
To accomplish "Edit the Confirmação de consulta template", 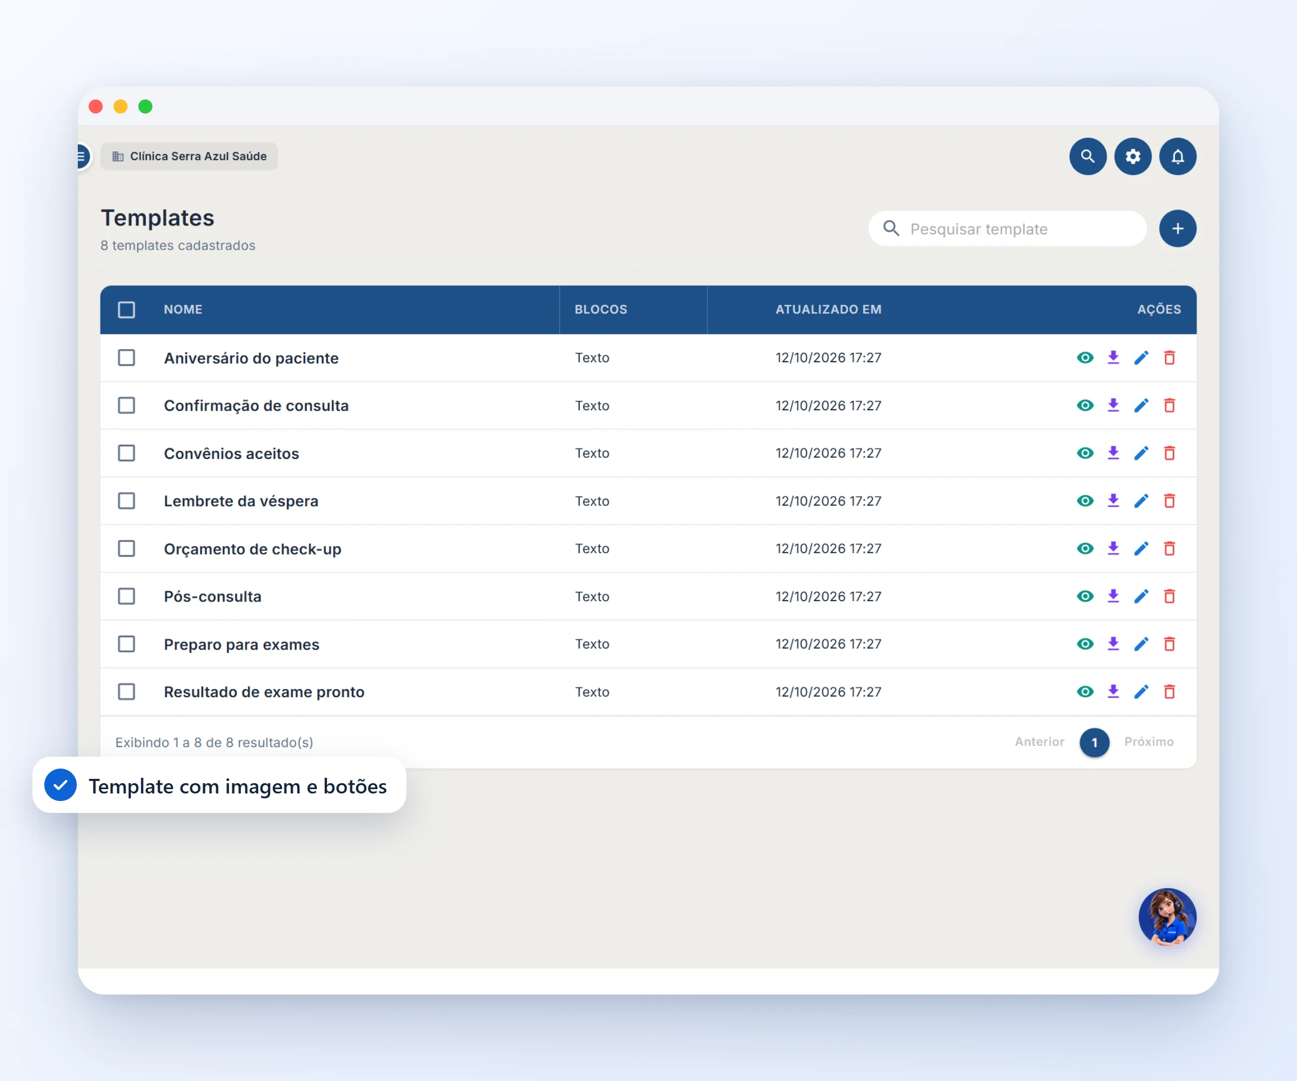I will tap(1141, 405).
